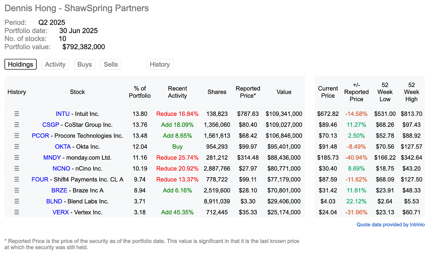Open history icon for CSGP row

click(x=17, y=125)
